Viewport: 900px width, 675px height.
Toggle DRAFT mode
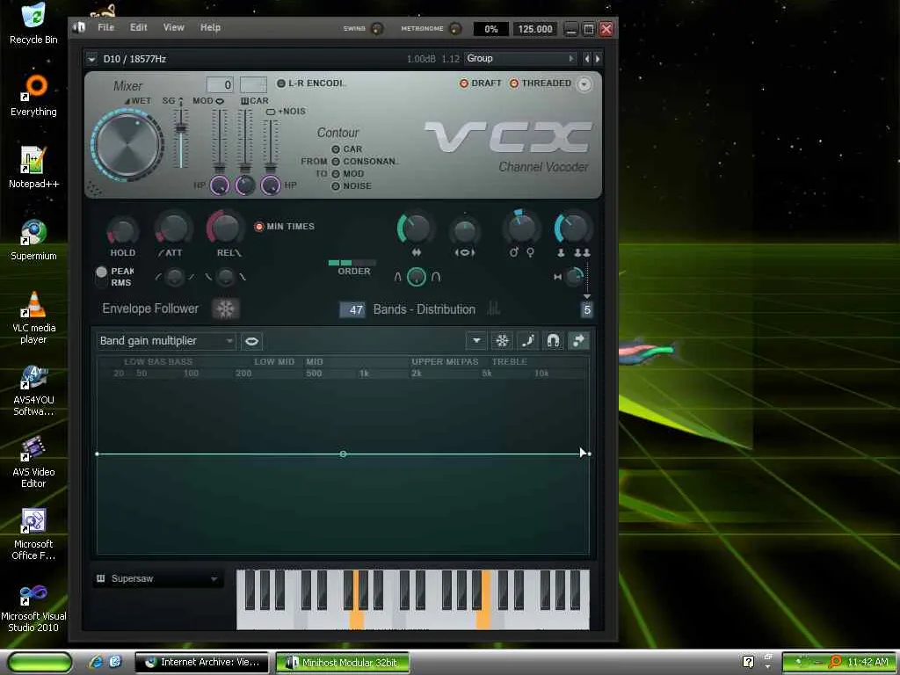(x=481, y=83)
